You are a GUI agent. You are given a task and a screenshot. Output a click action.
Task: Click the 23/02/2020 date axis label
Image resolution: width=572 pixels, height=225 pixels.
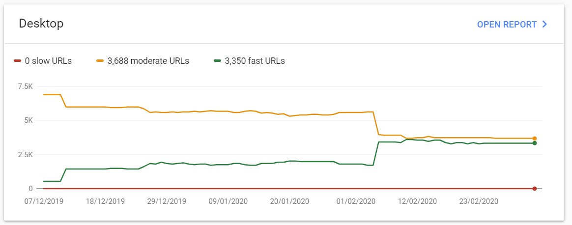479,201
